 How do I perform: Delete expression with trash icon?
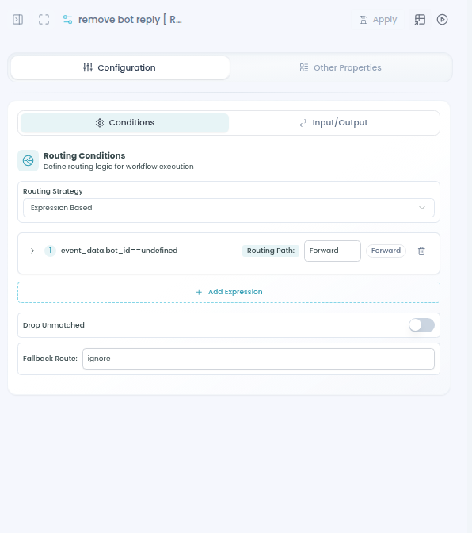point(421,251)
